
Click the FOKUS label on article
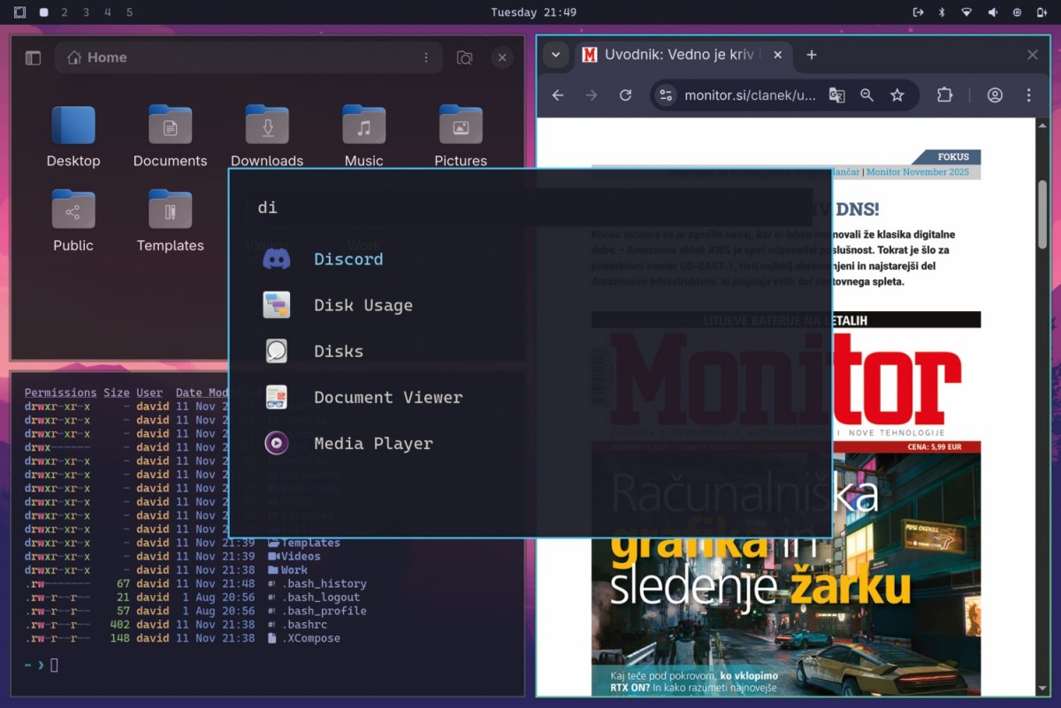(953, 156)
